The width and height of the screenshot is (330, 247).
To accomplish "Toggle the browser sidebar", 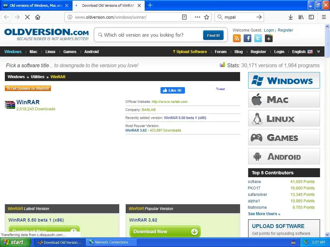I will pos(311,17).
